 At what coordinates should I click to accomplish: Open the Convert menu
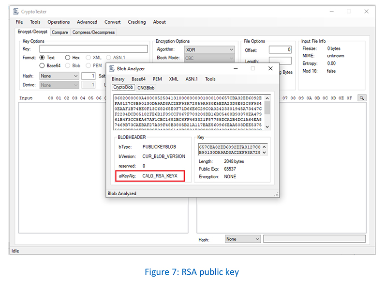coord(113,22)
